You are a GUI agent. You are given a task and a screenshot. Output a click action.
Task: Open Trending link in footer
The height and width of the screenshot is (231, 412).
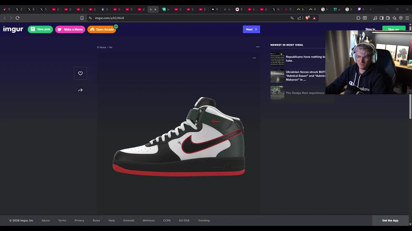coord(204,220)
